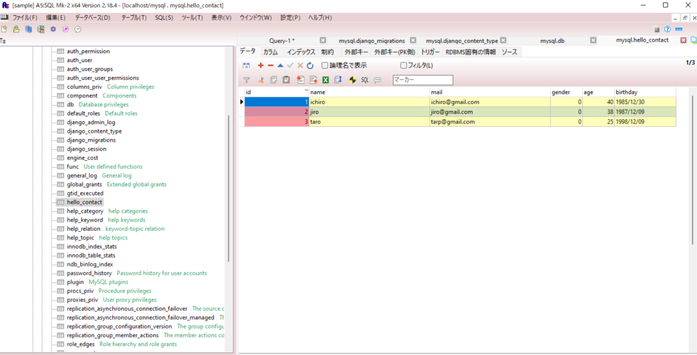Open the データベース(D) menu

click(93, 18)
